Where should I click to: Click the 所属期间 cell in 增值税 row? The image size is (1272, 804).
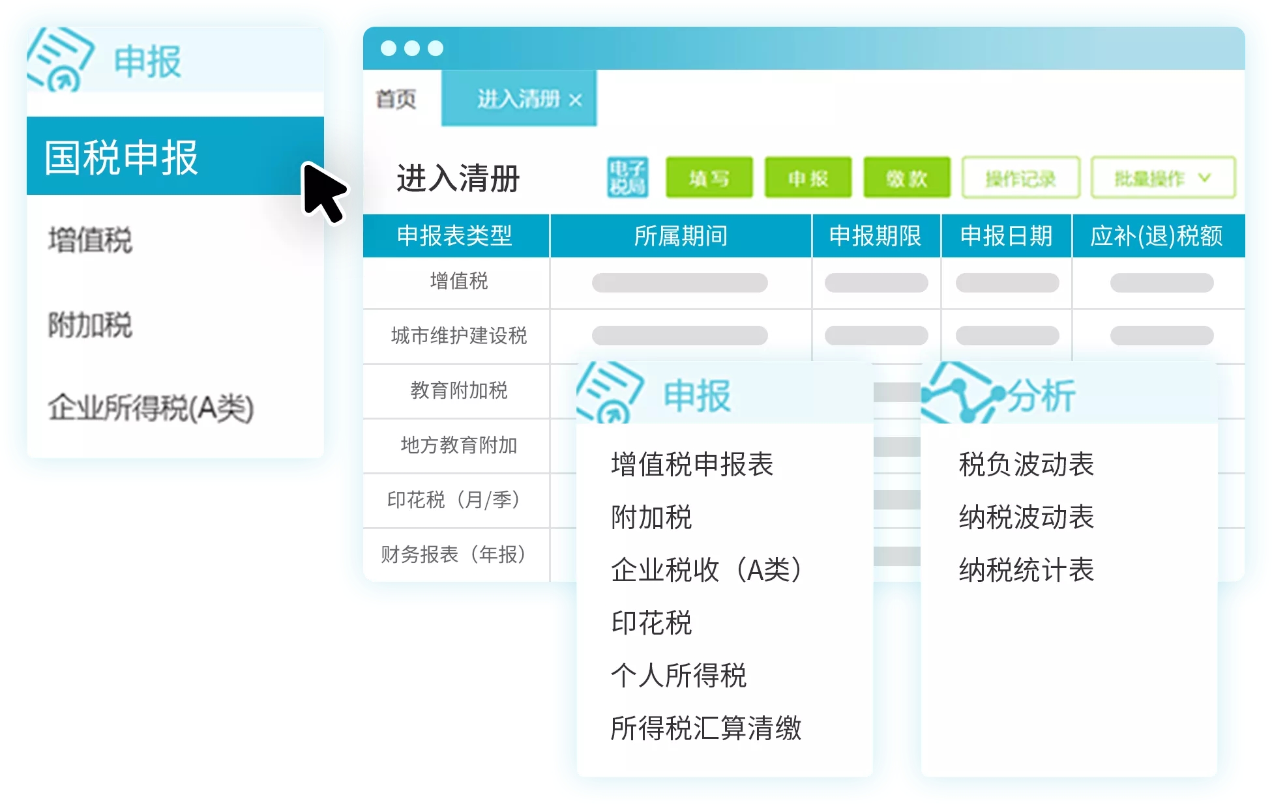680,283
